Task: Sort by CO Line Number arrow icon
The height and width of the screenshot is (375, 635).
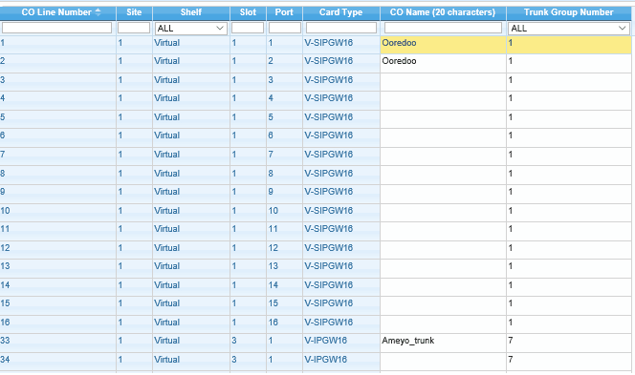Action: click(98, 12)
